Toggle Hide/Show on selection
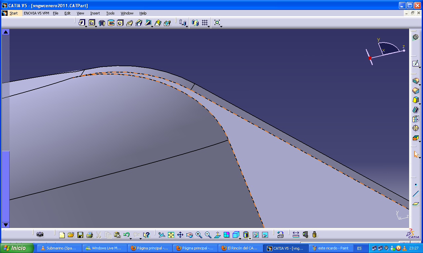 255,235
